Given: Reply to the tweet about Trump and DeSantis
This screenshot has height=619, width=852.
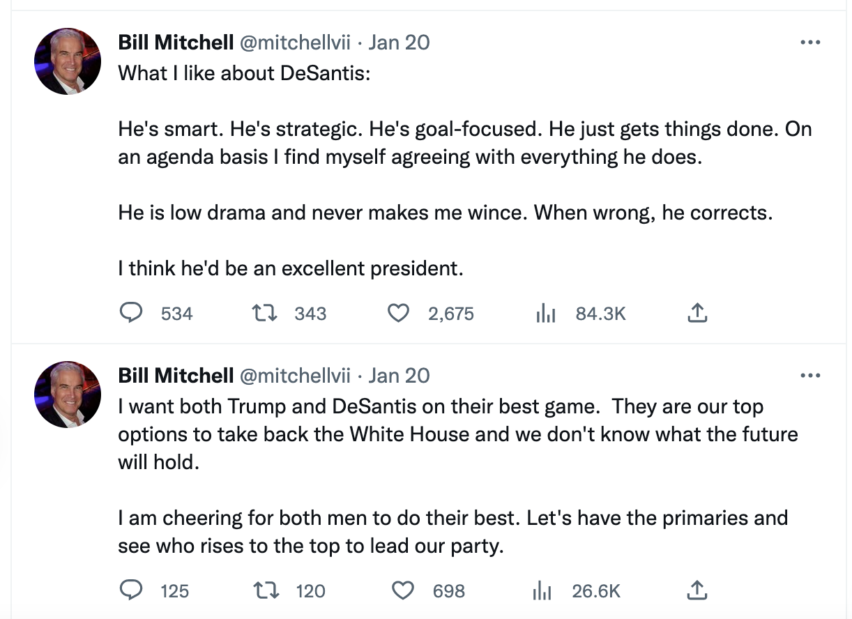Looking at the screenshot, I should (131, 590).
